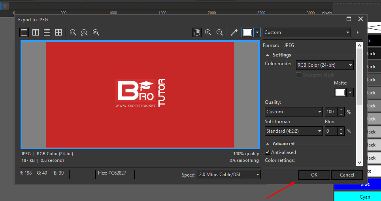Select the Eyedropper tool
Viewport: 381px width, 201px height.
pyautogui.click(x=234, y=32)
